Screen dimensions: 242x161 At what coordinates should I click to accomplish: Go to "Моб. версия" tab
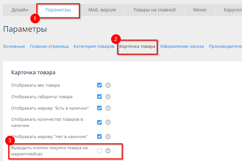point(102,10)
